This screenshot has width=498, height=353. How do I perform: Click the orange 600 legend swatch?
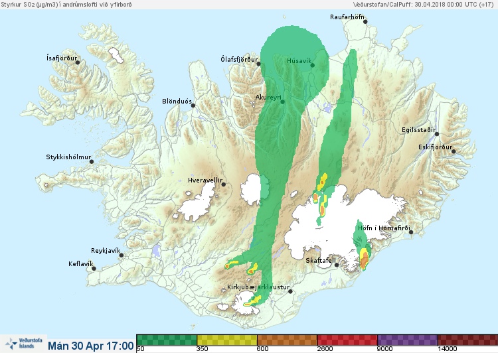click(288, 340)
